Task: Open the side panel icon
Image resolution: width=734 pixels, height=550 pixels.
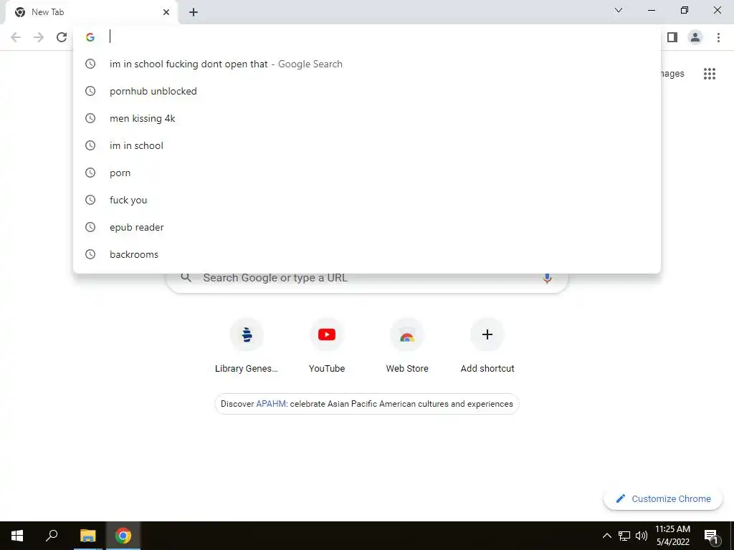Action: coord(672,37)
